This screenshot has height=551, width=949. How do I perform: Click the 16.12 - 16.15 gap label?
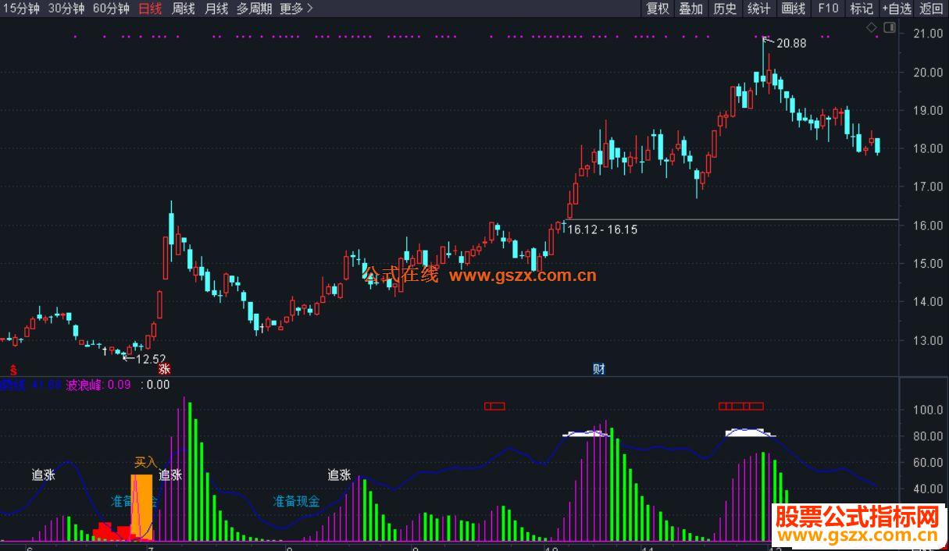602,229
